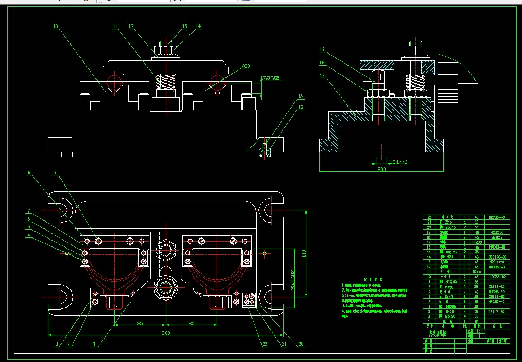The image size is (522, 362).
Task: Click the 0.01mm technical note line
Action: click(x=374, y=295)
